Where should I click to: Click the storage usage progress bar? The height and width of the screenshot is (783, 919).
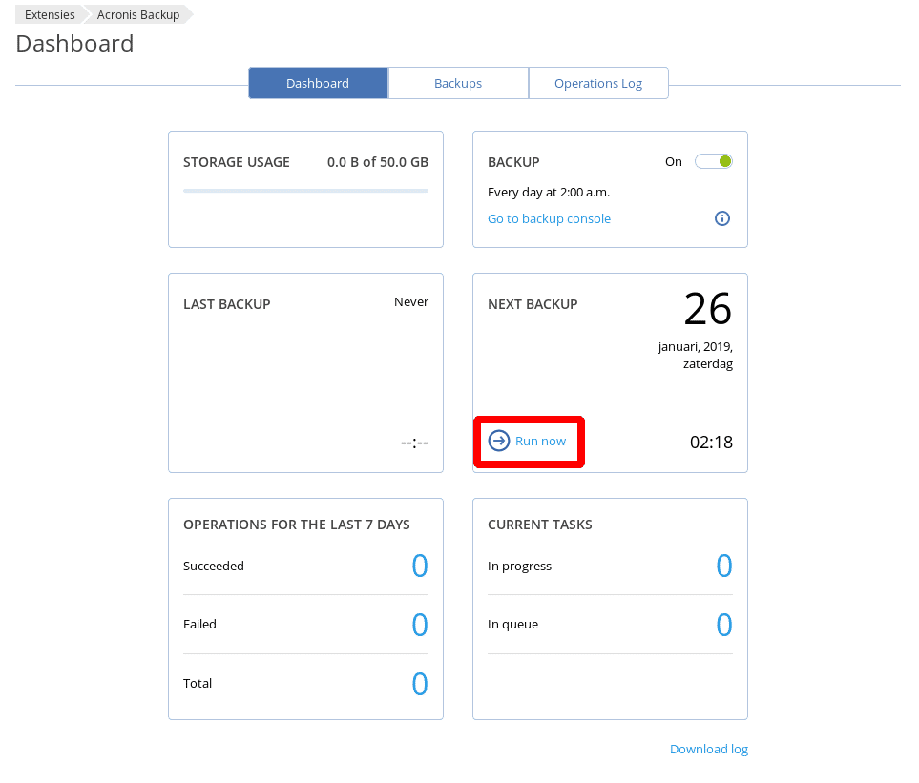click(305, 191)
